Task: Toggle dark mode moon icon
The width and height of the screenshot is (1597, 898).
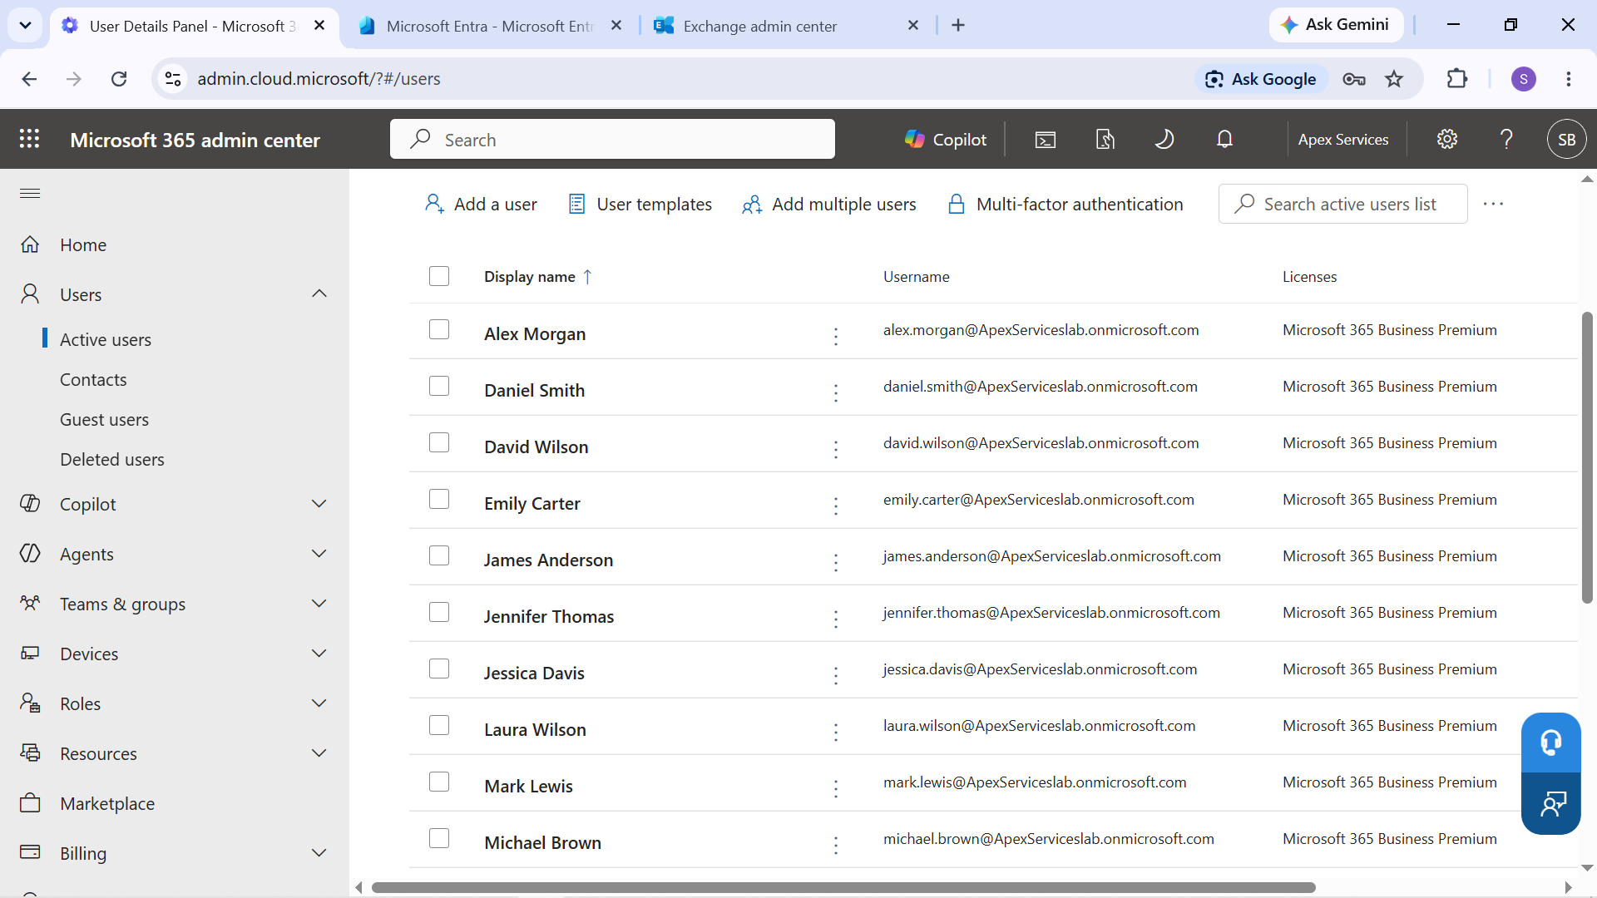Action: pyautogui.click(x=1164, y=139)
